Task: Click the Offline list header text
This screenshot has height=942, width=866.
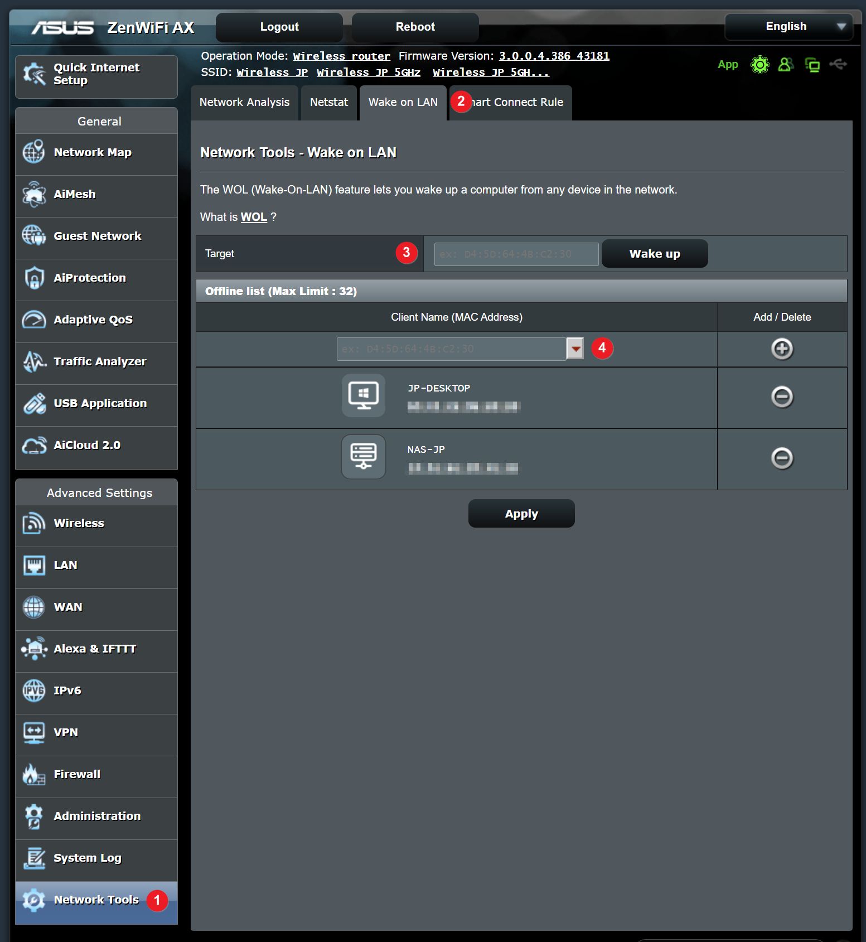Action: (x=281, y=291)
